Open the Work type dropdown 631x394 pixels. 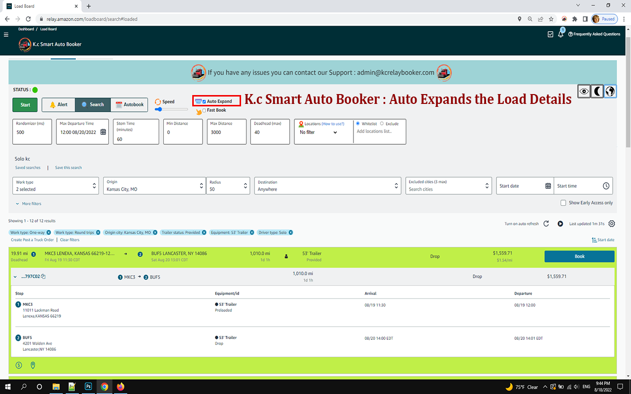56,186
